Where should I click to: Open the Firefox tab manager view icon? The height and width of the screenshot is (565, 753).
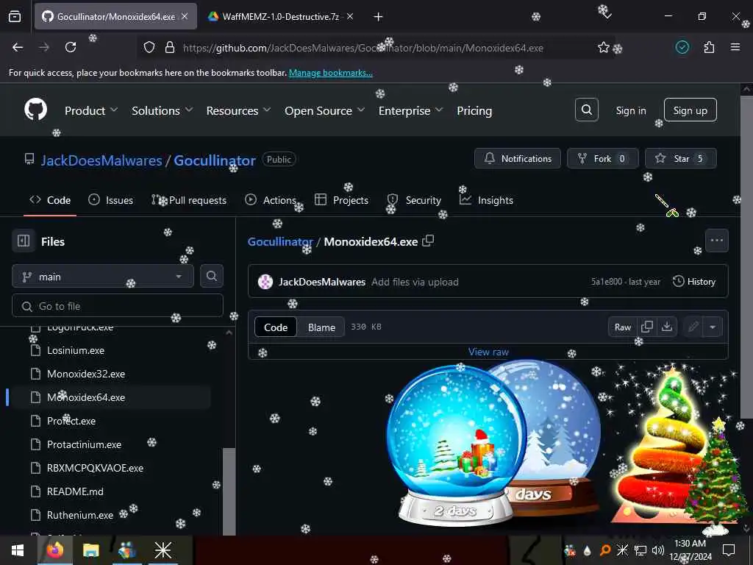click(15, 17)
